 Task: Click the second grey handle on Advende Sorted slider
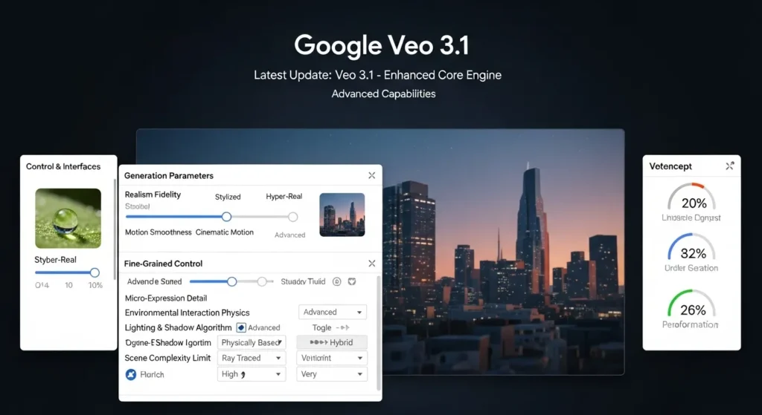262,281
